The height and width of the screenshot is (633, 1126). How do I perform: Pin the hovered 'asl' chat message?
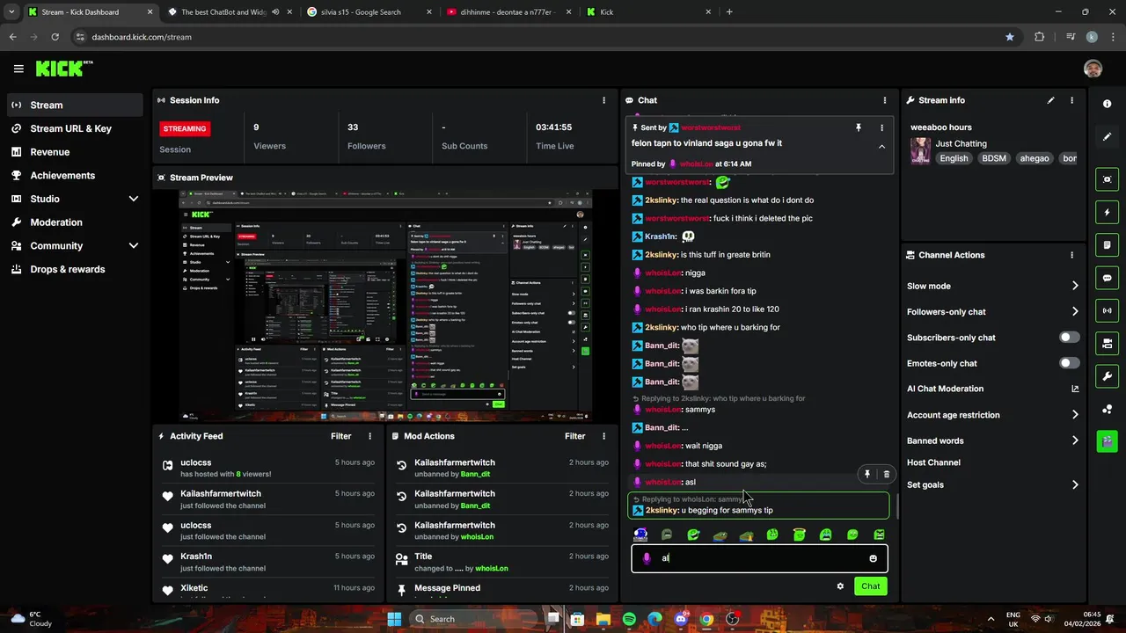coord(866,474)
